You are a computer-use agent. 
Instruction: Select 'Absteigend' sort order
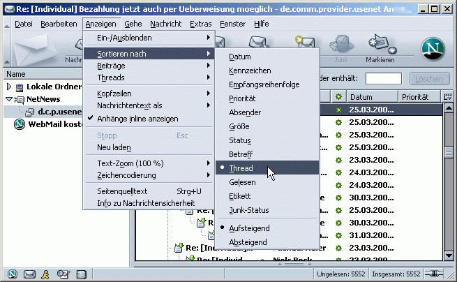coord(248,242)
